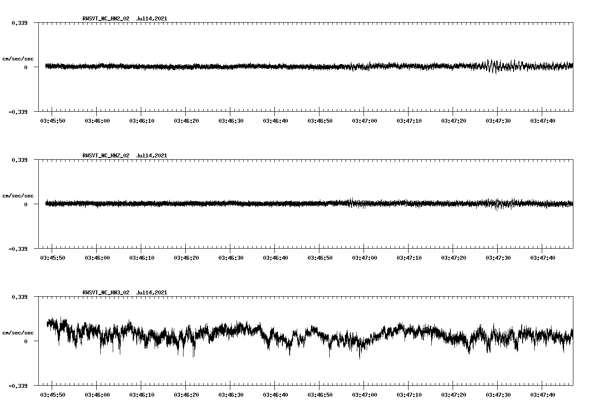
Task: Click the flat baseline of the HNZ waveform trace
Action: tap(178, 204)
